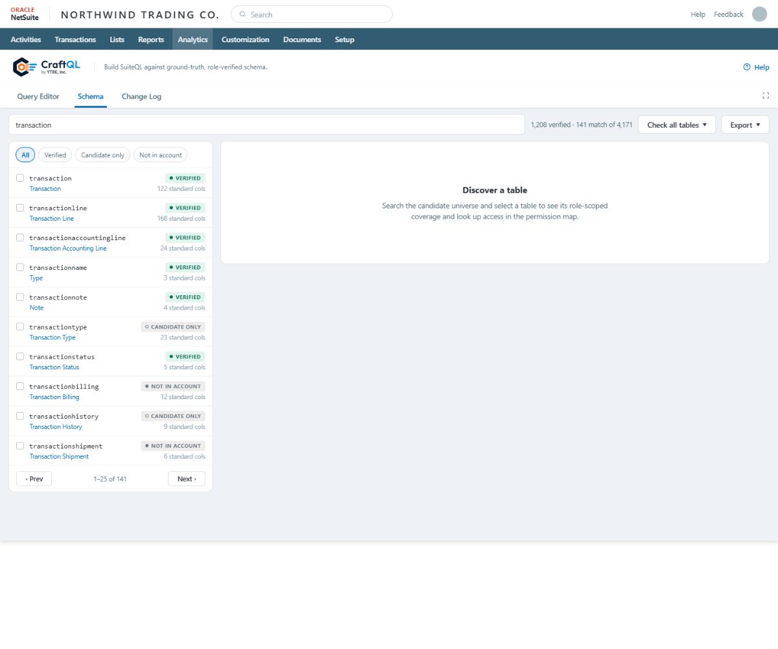Click the NORTHWIND TRADING CO. title
778x649 pixels.
140,14
